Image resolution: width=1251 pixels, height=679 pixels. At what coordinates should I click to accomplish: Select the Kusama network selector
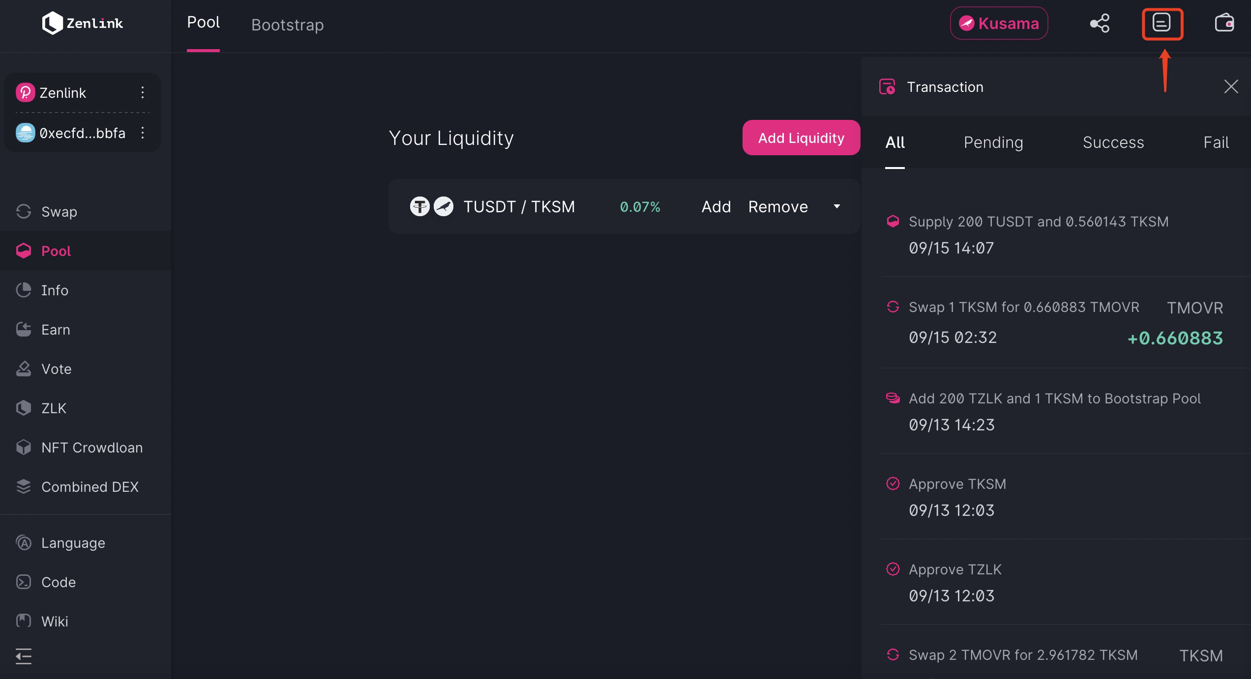pyautogui.click(x=999, y=23)
